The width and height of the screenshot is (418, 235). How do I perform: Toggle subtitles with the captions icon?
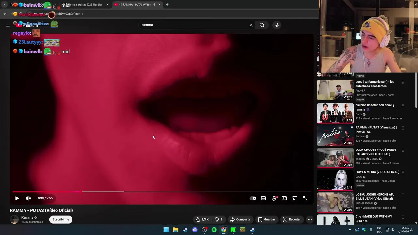264,198
